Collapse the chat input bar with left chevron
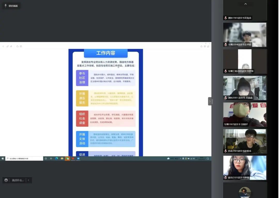Viewport: 279px width, 198px height. pyautogui.click(x=28, y=180)
